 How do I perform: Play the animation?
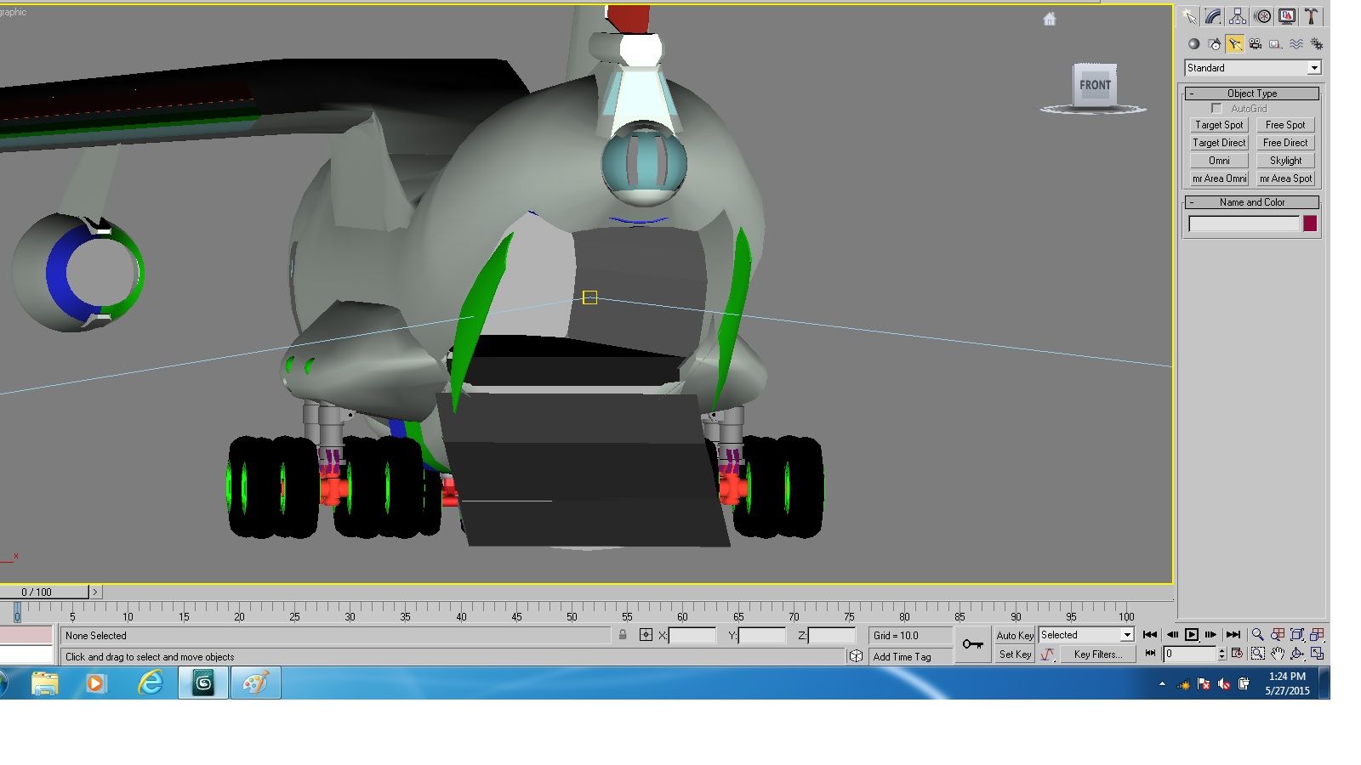click(1192, 635)
